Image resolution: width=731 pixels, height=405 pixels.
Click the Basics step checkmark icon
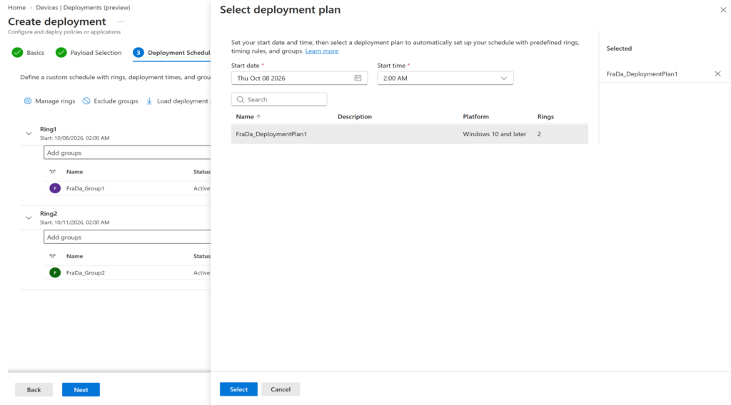[17, 53]
